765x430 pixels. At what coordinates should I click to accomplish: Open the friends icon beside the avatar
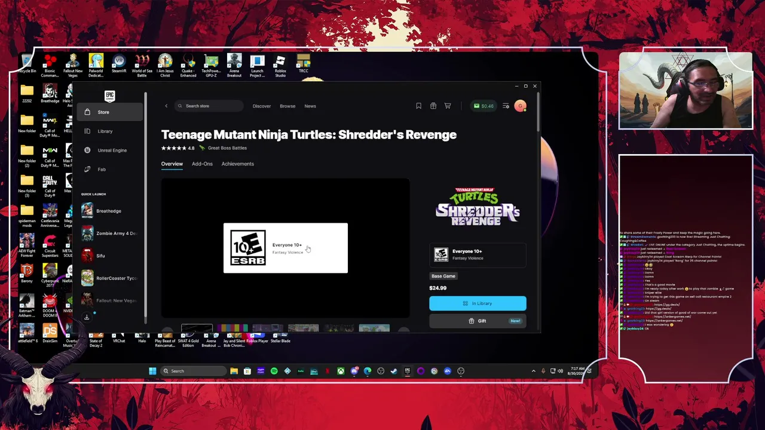coord(506,106)
